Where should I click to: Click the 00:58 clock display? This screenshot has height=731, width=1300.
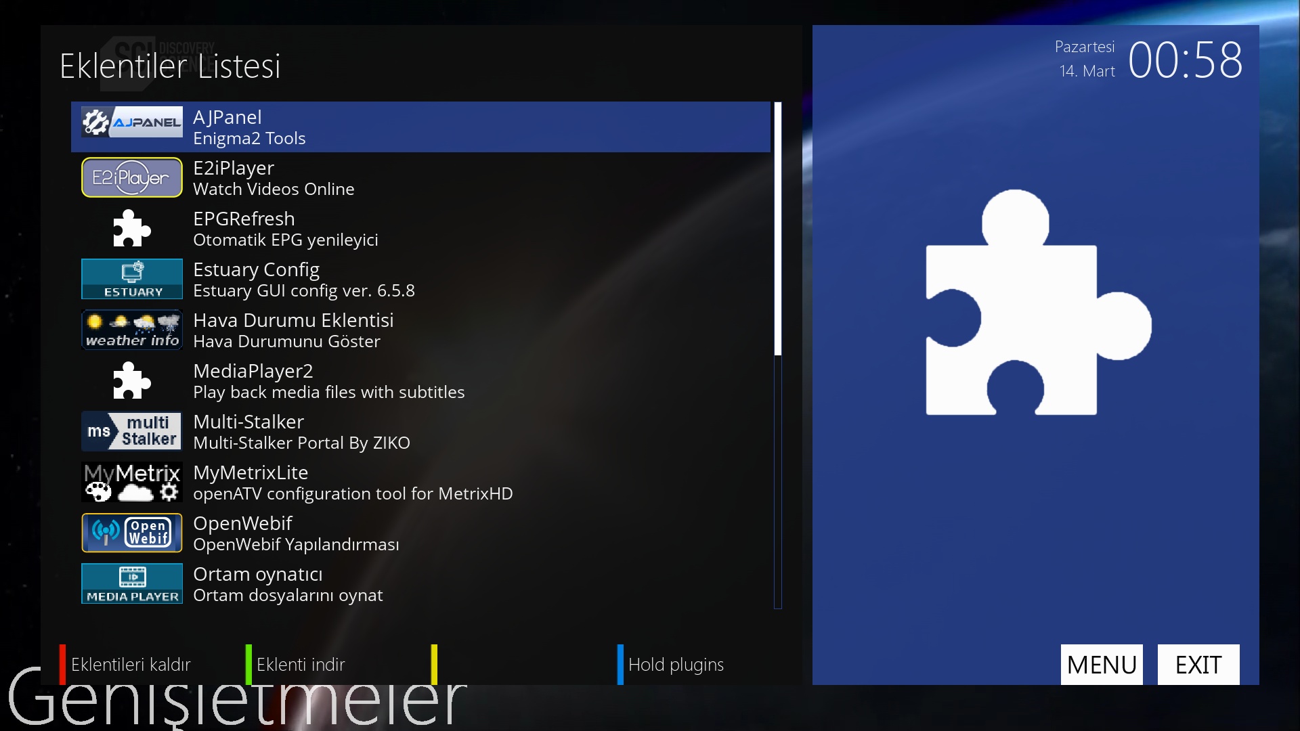(x=1185, y=60)
